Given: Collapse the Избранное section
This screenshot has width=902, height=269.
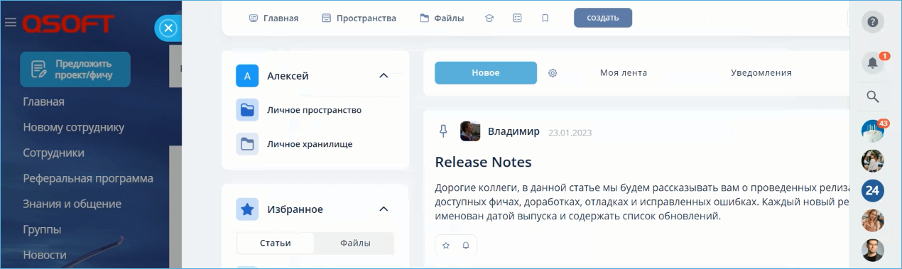Looking at the screenshot, I should [384, 209].
